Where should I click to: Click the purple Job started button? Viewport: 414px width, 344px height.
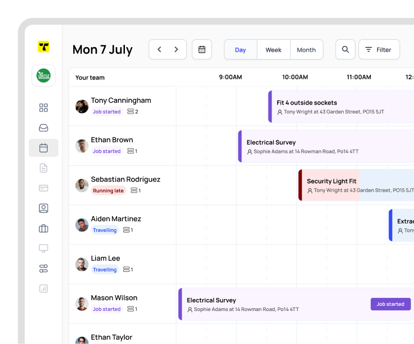pyautogui.click(x=390, y=304)
